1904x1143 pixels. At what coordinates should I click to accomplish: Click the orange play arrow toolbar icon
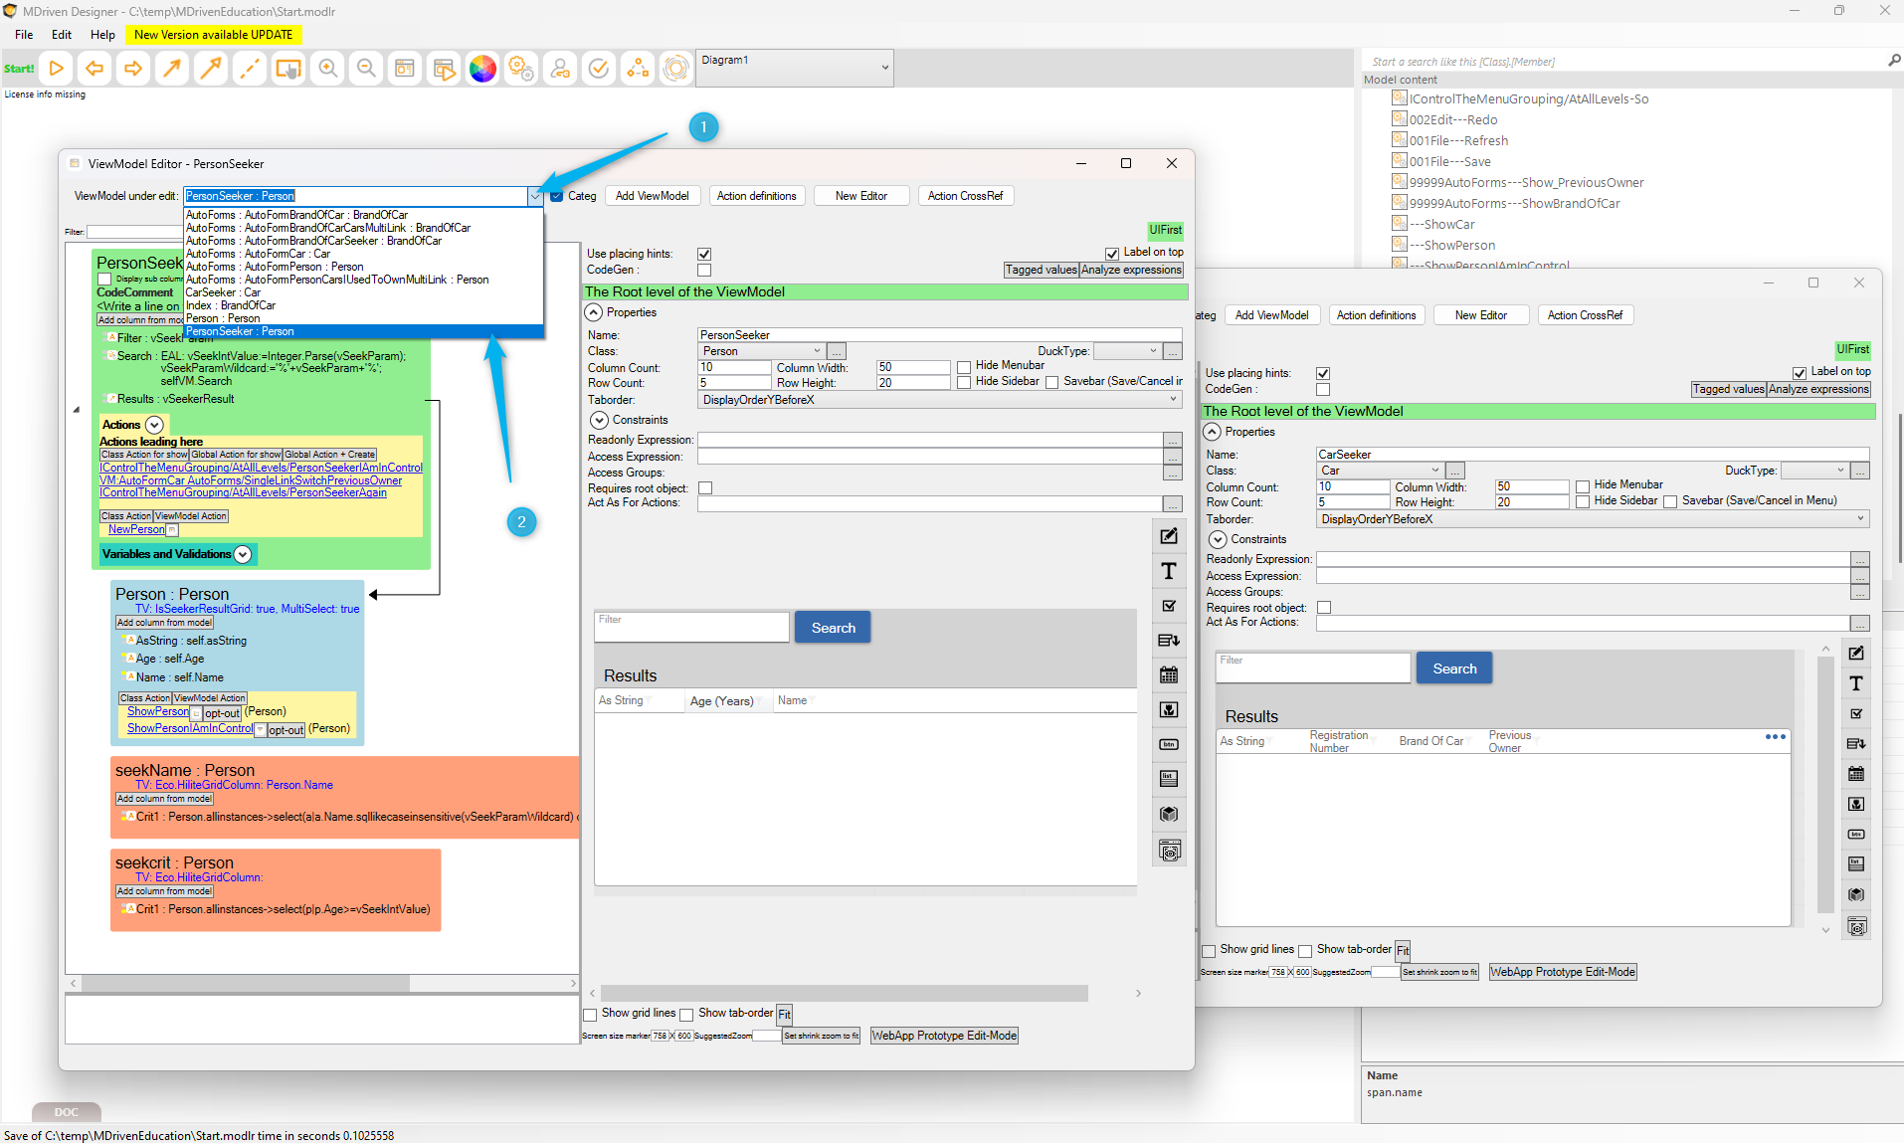point(56,69)
